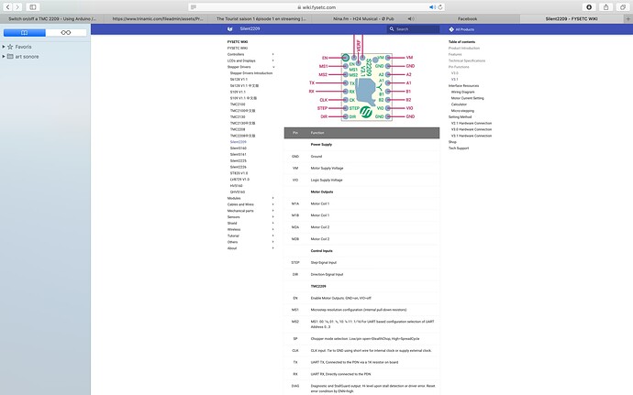The width and height of the screenshot is (633, 395).
Task: Open the Silent5160 page link
Action: pos(239,148)
